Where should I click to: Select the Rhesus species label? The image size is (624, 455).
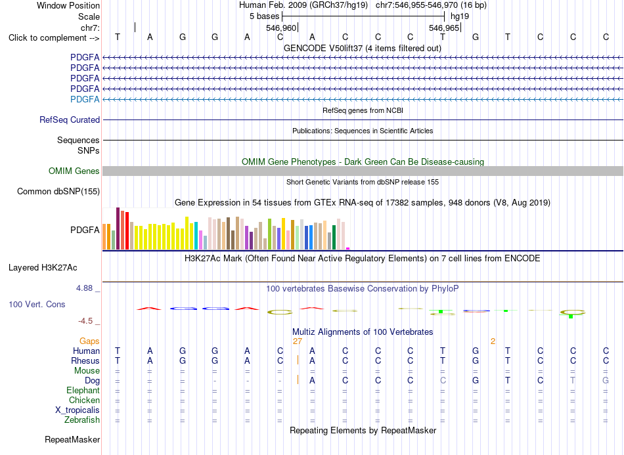85,360
